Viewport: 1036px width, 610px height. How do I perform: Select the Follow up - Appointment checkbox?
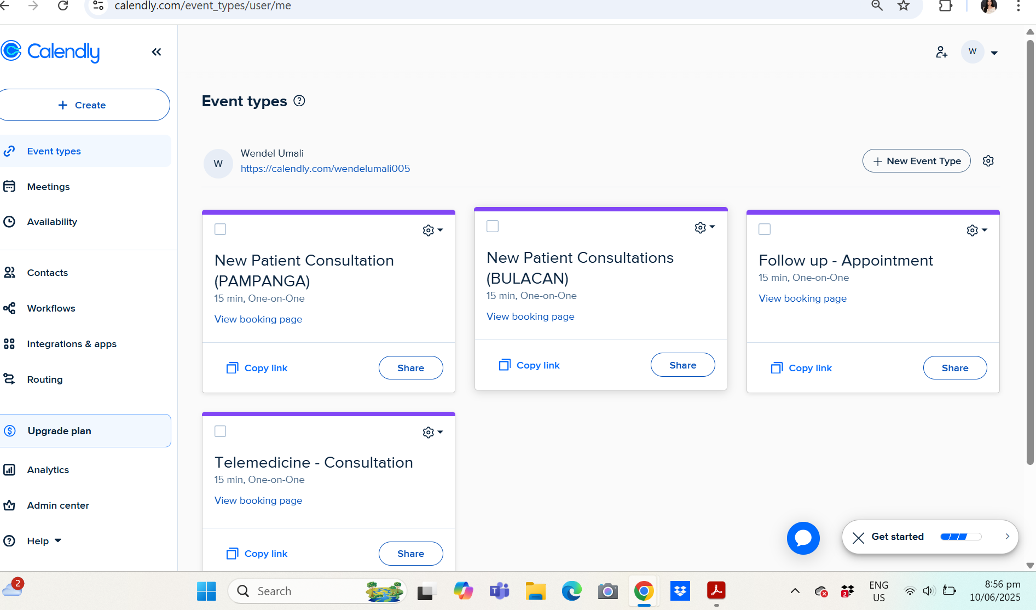765,229
